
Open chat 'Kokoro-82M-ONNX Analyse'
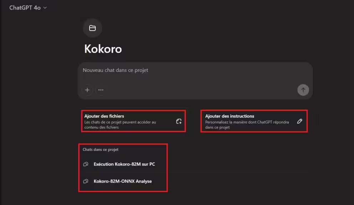click(x=123, y=181)
